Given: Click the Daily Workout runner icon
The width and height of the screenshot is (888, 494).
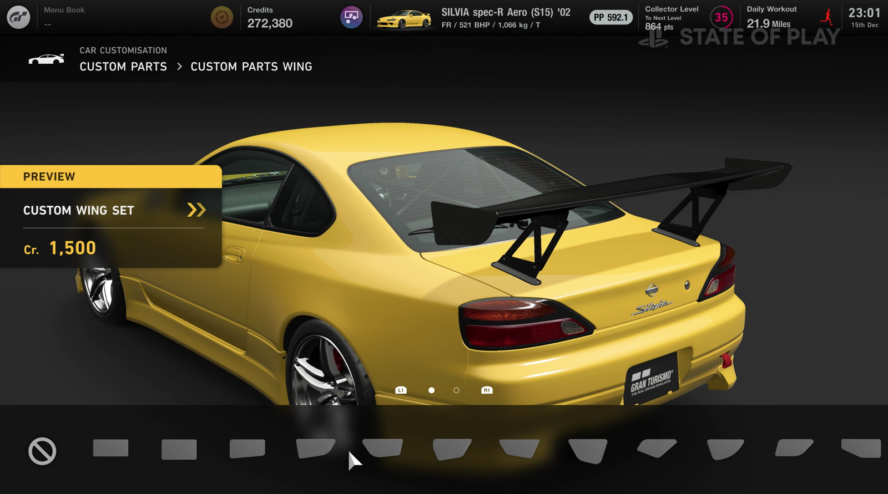Looking at the screenshot, I should click(827, 17).
